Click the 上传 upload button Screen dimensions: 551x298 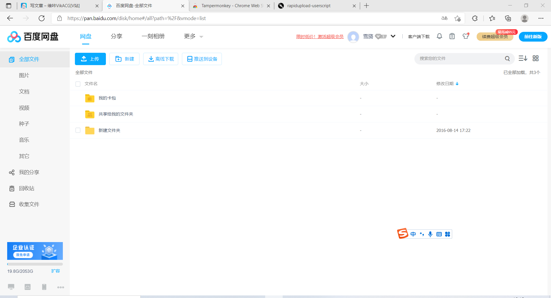[90, 59]
